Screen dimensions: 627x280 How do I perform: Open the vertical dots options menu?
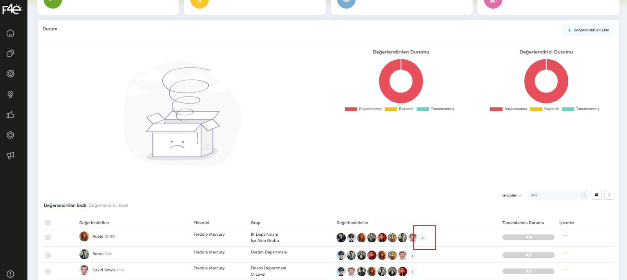(609, 195)
